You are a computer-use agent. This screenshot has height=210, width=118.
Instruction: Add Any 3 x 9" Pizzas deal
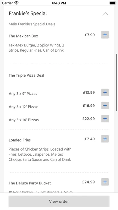pyautogui.click(x=105, y=92)
